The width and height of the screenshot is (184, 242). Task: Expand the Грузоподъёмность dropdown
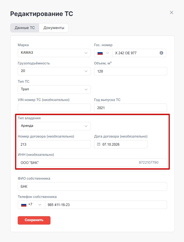tap(54, 71)
